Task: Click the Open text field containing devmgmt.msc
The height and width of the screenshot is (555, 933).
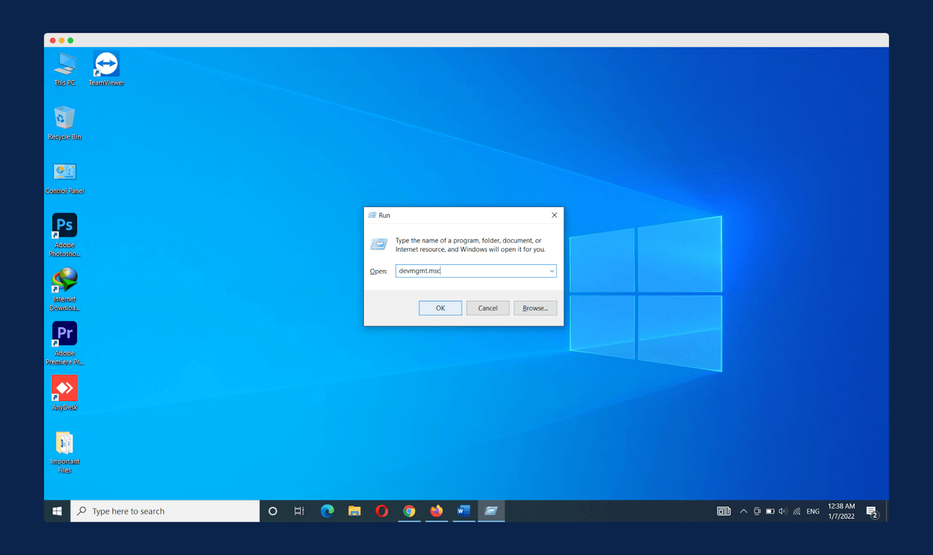Action: click(x=470, y=271)
